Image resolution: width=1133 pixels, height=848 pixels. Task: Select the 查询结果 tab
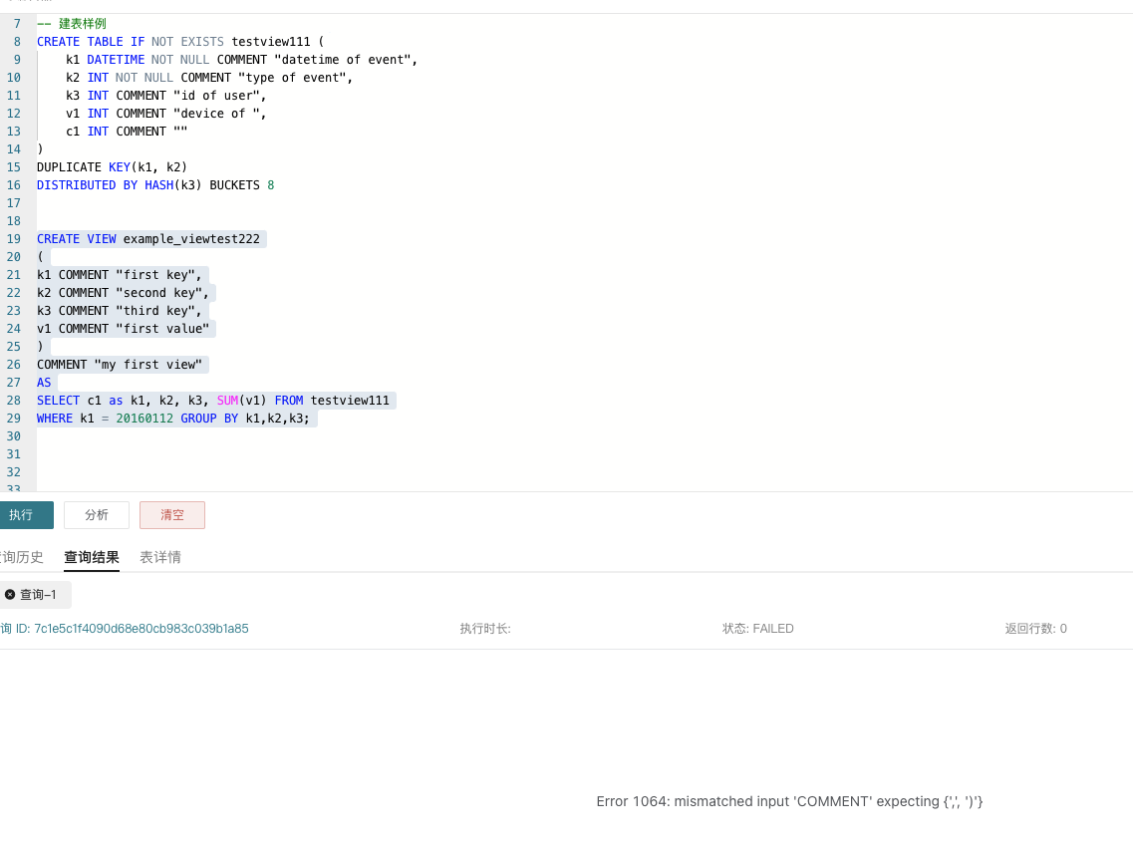(x=92, y=557)
